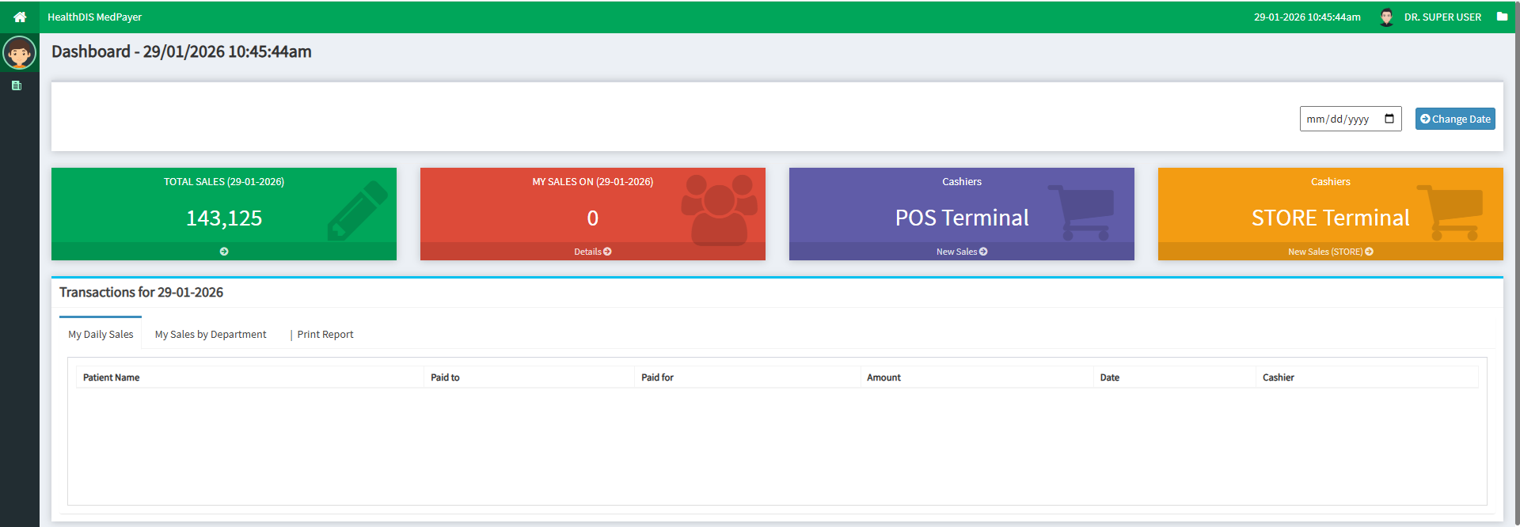Switch to My Daily Sales tab
This screenshot has width=1520, height=527.
coord(101,335)
